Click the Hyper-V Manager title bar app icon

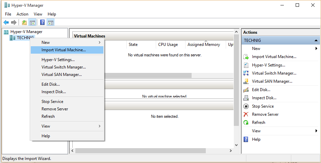coord(7,5)
